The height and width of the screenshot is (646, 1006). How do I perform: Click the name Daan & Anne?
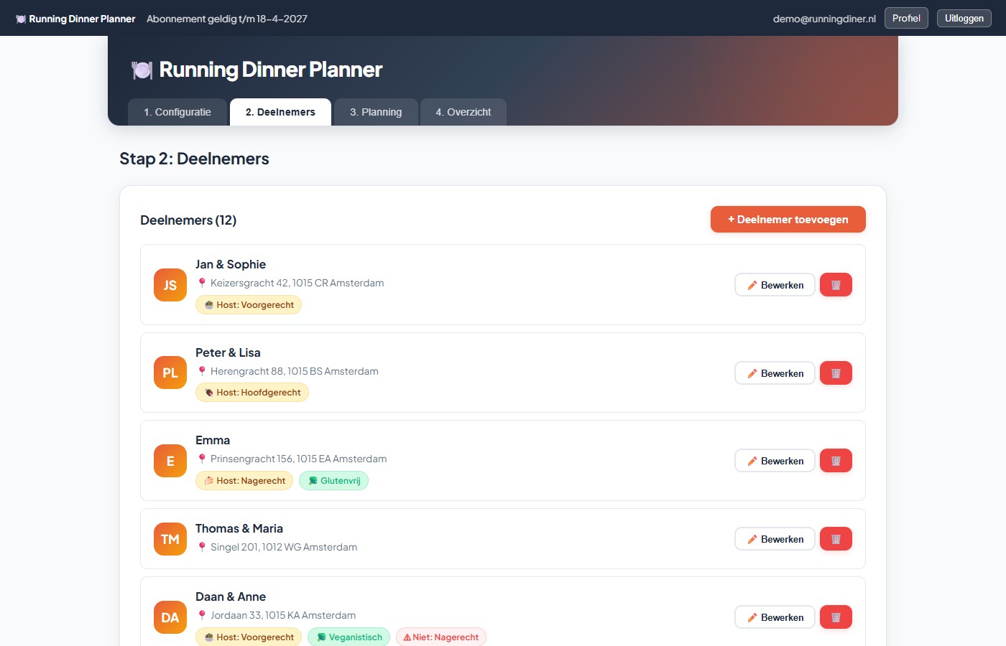(x=231, y=596)
